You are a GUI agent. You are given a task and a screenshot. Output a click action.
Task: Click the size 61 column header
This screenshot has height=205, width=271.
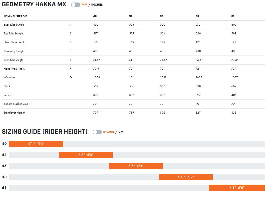[233, 16]
